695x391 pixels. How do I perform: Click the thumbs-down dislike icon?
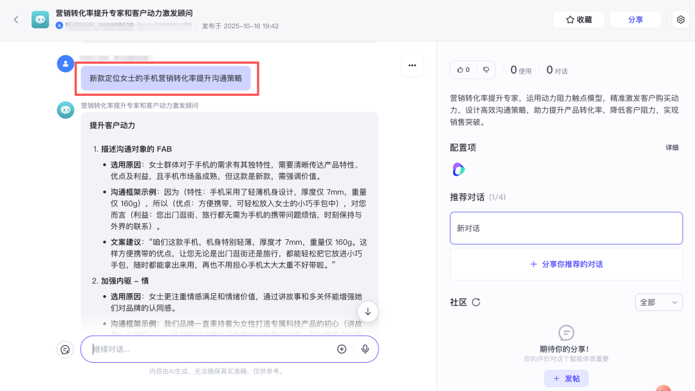pyautogui.click(x=486, y=69)
